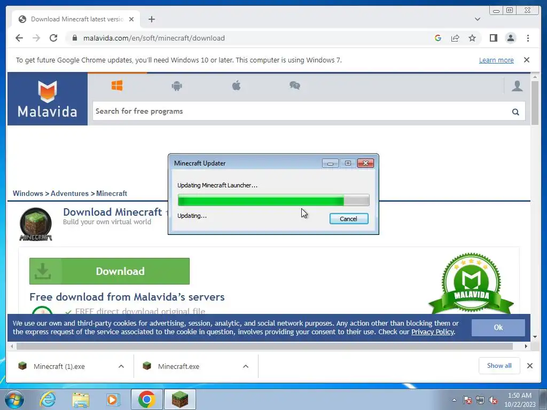Click the muted volume tray icon
This screenshot has width=547, height=410.
pyautogui.click(x=493, y=400)
